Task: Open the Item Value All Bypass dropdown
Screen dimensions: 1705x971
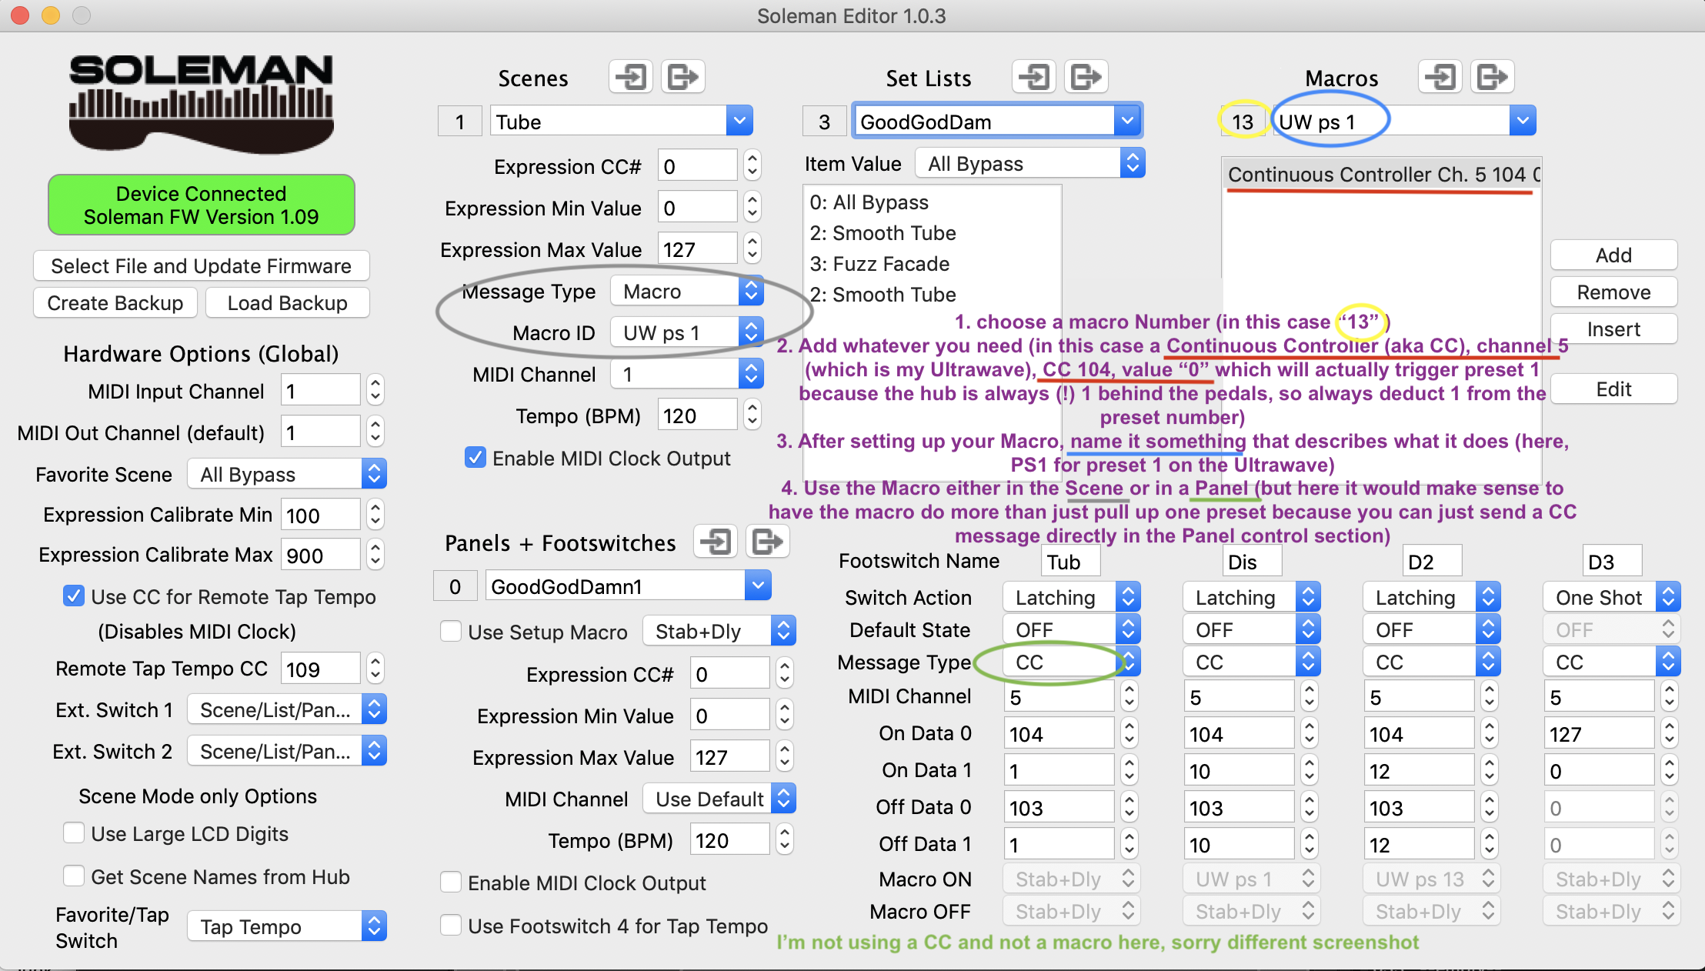Action: [x=1030, y=163]
